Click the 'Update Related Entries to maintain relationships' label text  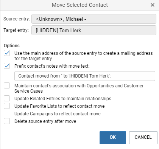tap(63, 99)
